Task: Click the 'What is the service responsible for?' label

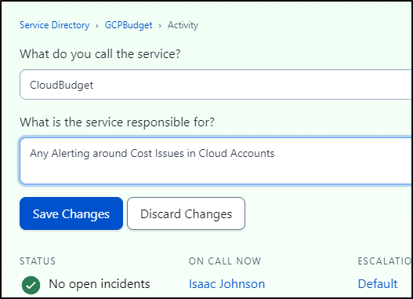Action: (x=118, y=122)
